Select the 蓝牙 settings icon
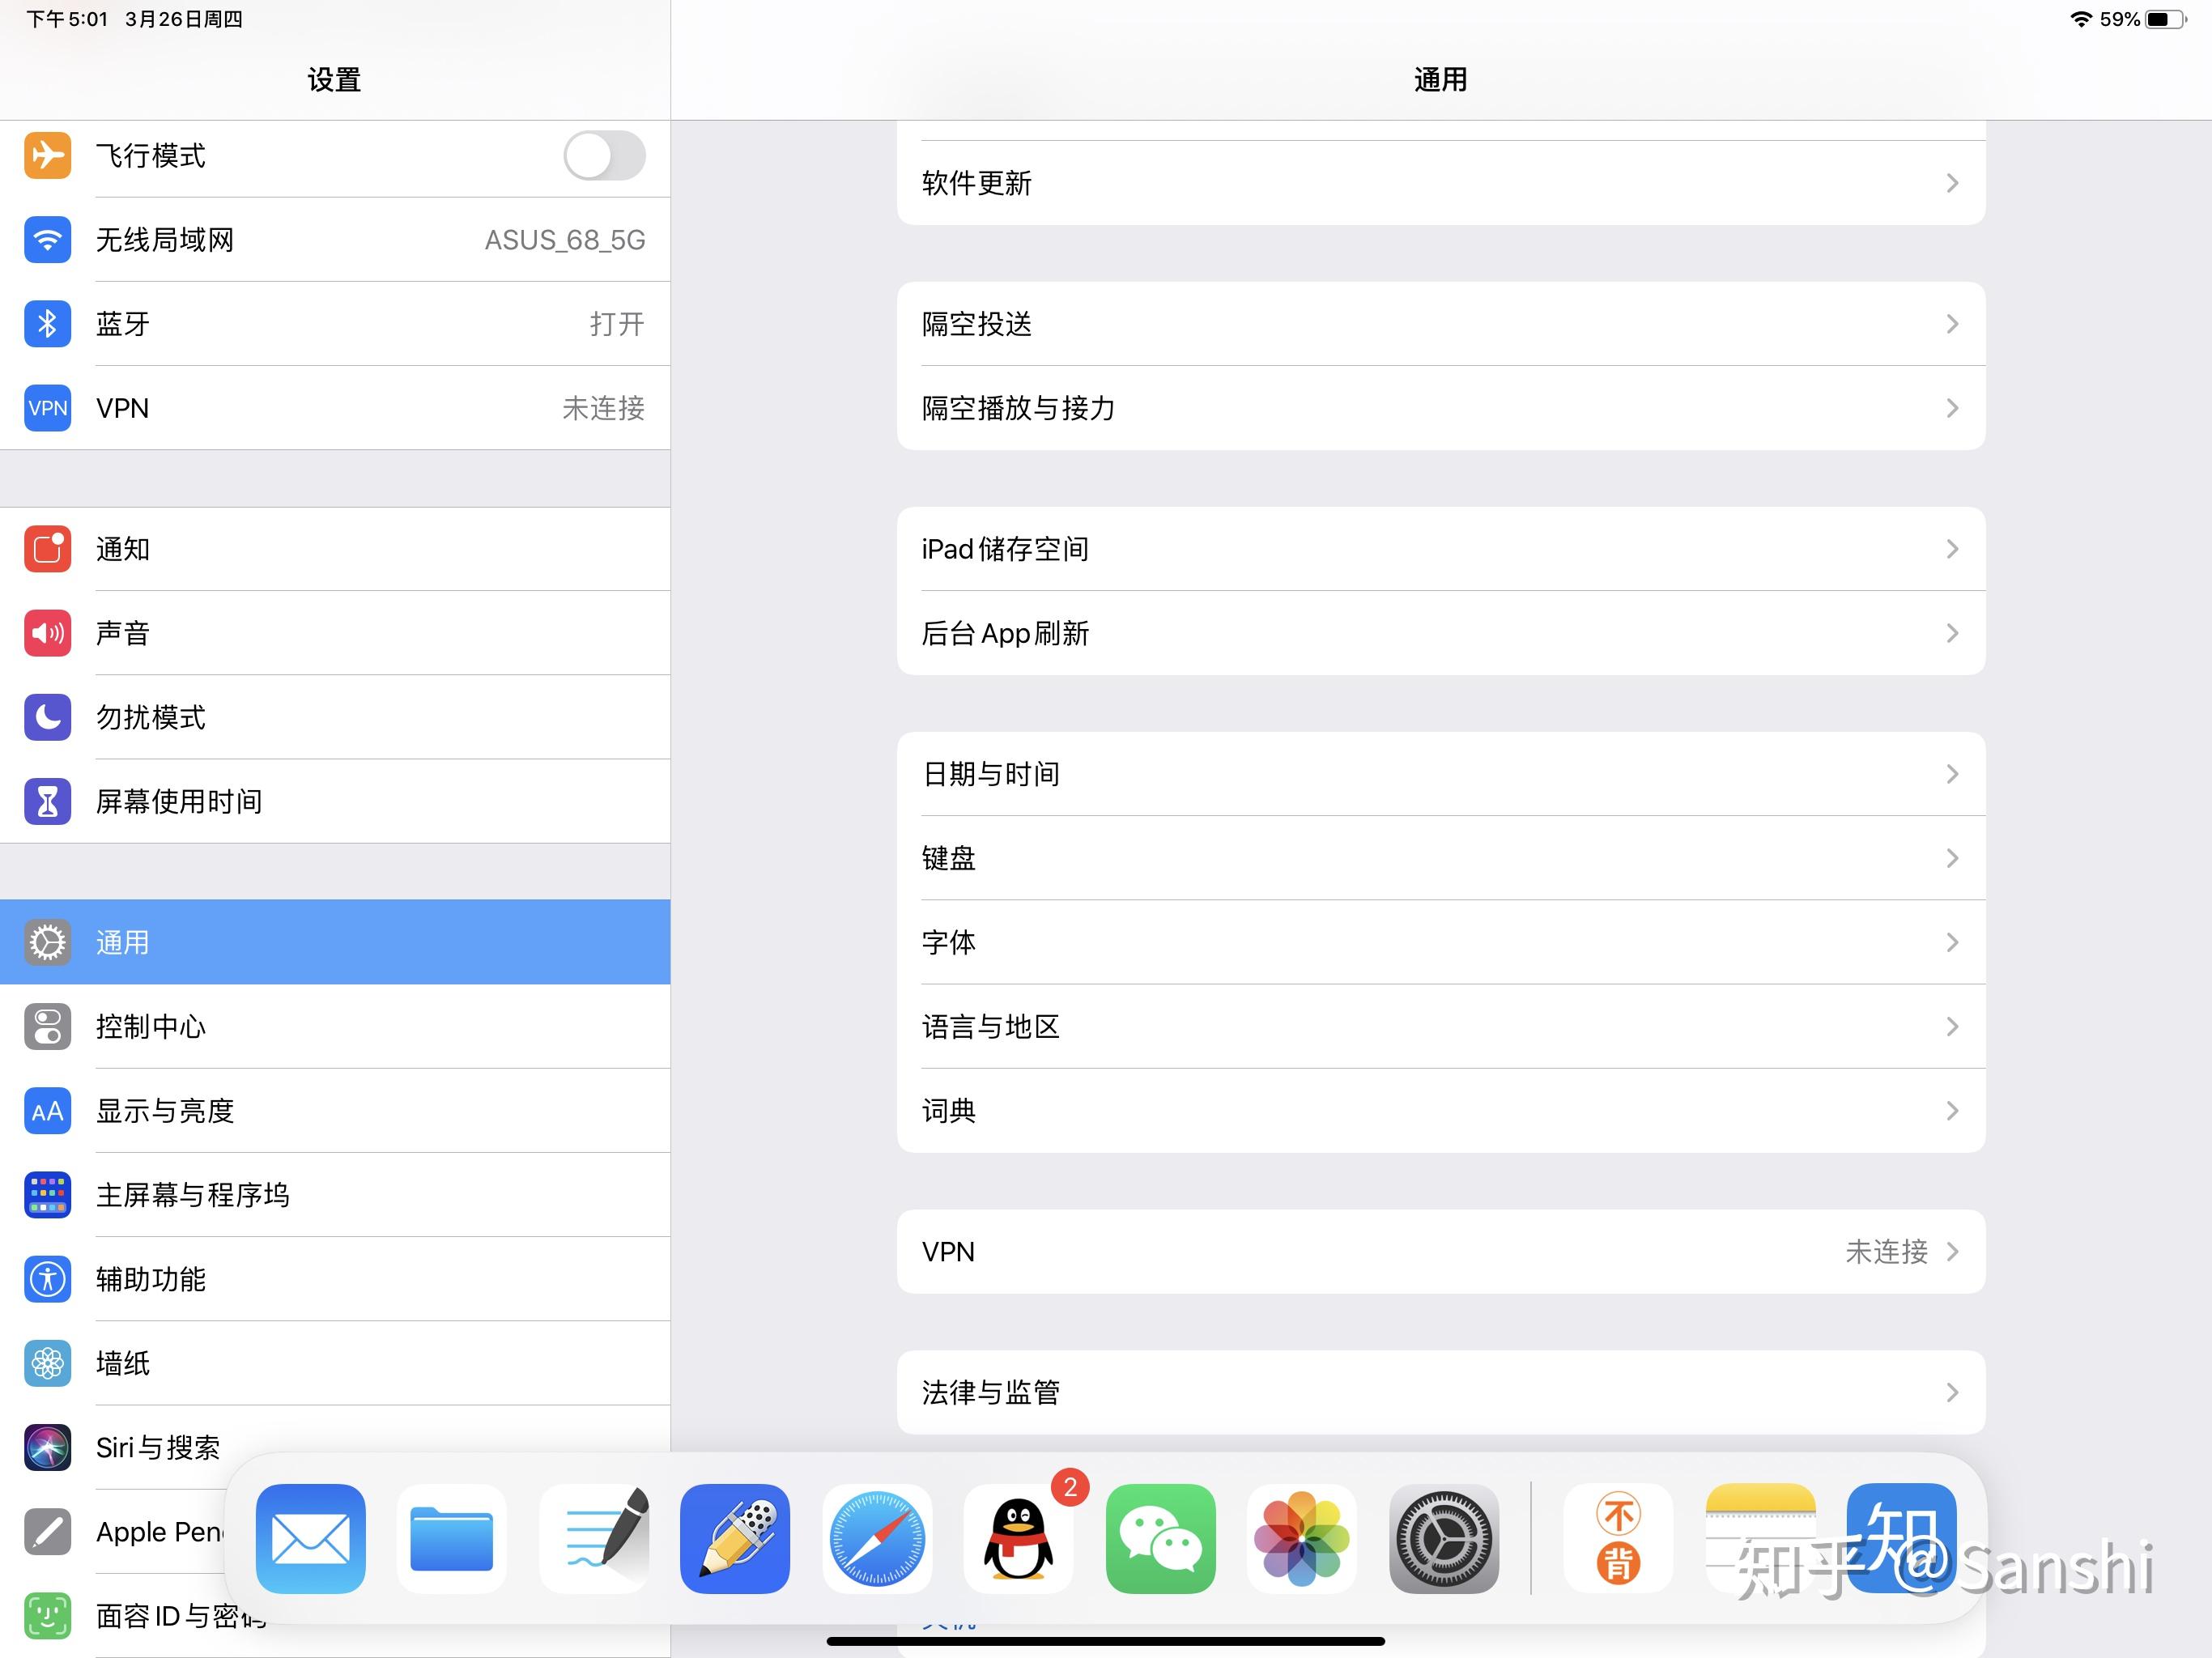Screen dimensions: 2212x1658 [47, 323]
